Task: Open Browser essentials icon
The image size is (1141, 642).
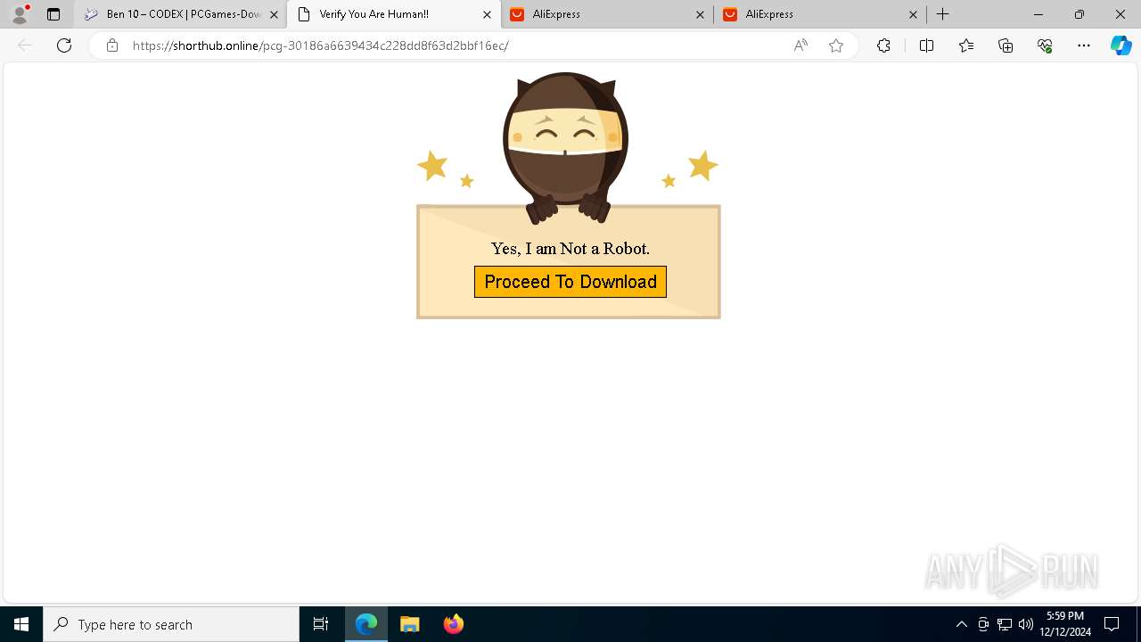Action: point(1045,45)
